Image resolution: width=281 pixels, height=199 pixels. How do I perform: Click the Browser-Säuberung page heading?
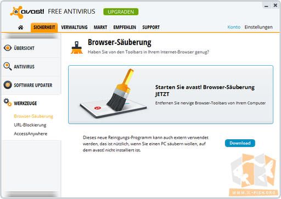pyautogui.click(x=120, y=42)
